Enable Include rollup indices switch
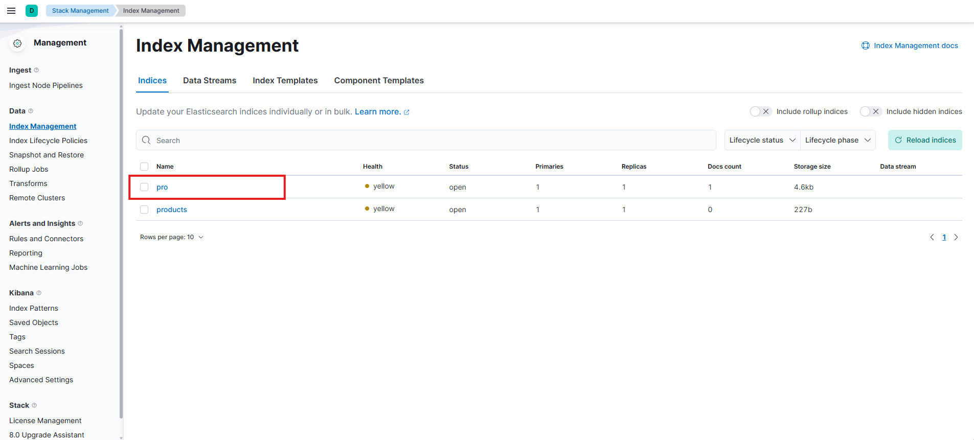 (760, 111)
